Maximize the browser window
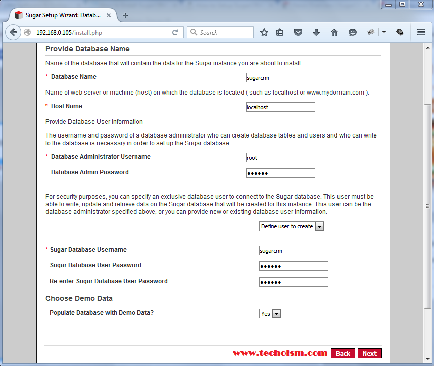 click(402, 5)
